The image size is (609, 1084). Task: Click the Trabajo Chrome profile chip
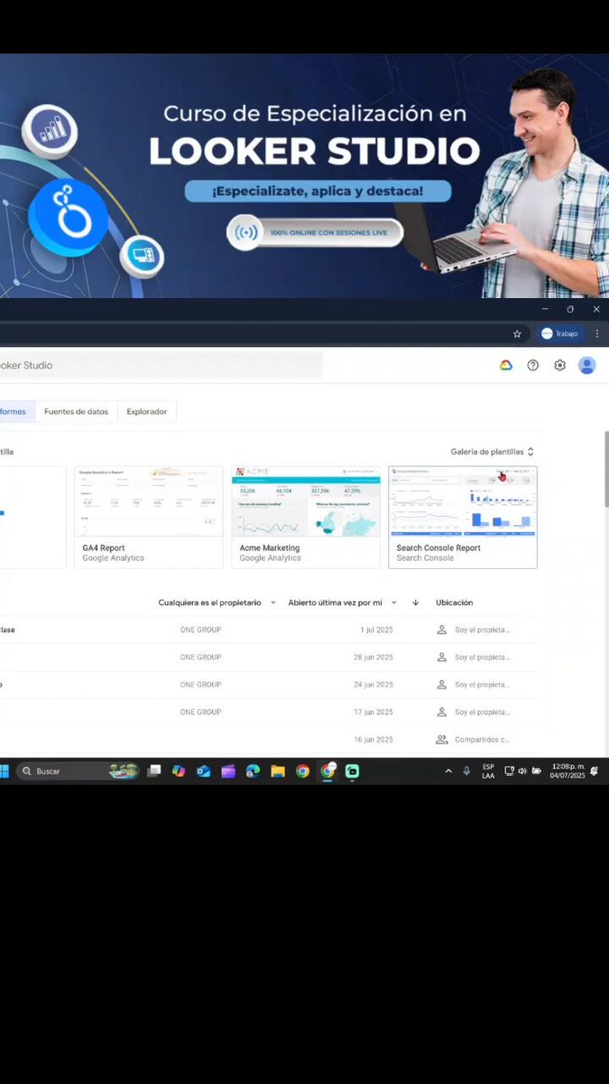560,333
